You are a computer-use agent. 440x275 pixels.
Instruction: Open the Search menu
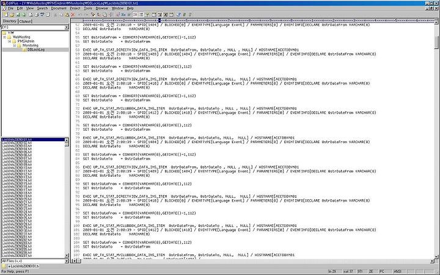(x=42, y=9)
